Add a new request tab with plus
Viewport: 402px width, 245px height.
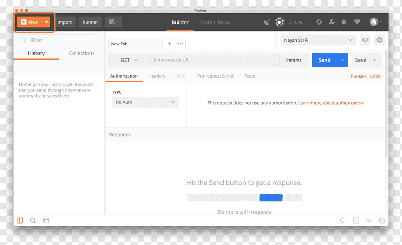170,44
